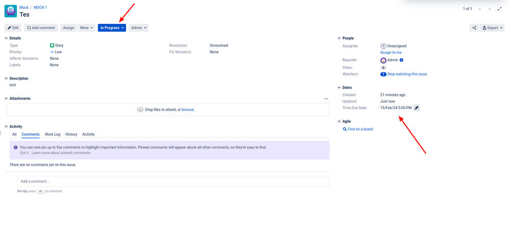Click the share issue icon

474,28
